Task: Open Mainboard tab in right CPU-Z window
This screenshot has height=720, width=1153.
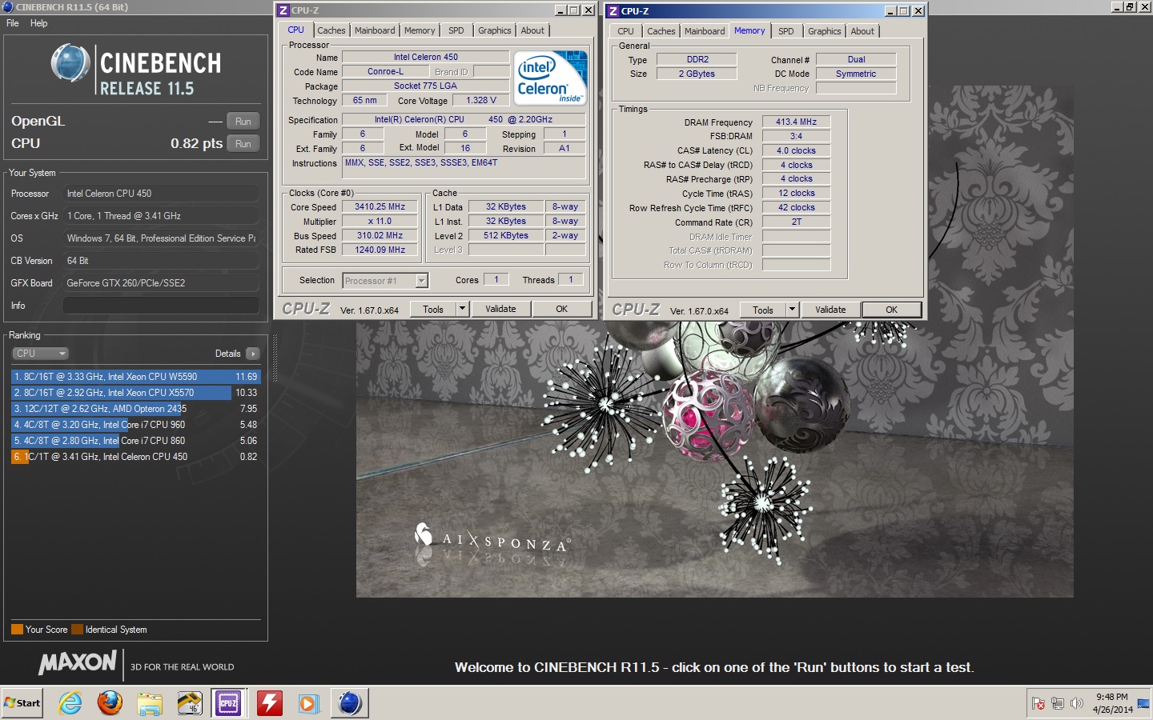Action: [x=705, y=31]
